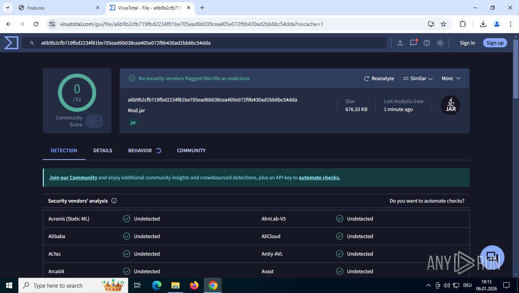Reload the page with refresh icon

[36, 24]
